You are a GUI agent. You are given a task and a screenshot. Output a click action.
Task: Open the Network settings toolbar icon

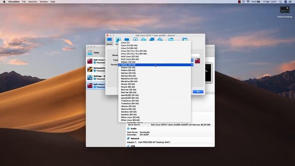coord(152,39)
